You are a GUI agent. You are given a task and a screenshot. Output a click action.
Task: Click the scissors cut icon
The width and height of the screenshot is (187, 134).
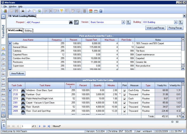29,11
